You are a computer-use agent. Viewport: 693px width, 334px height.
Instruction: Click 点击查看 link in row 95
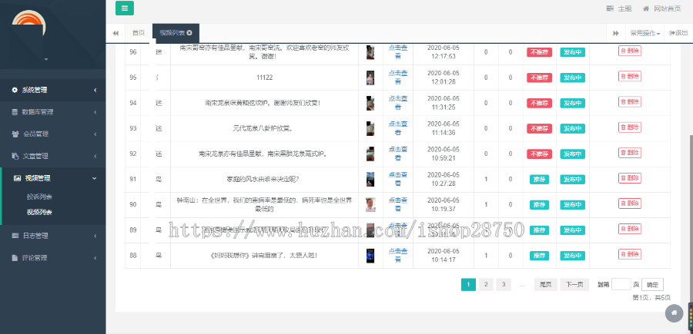[x=398, y=77]
